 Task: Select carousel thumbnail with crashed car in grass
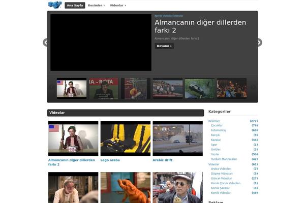pyautogui.click(x=200, y=88)
